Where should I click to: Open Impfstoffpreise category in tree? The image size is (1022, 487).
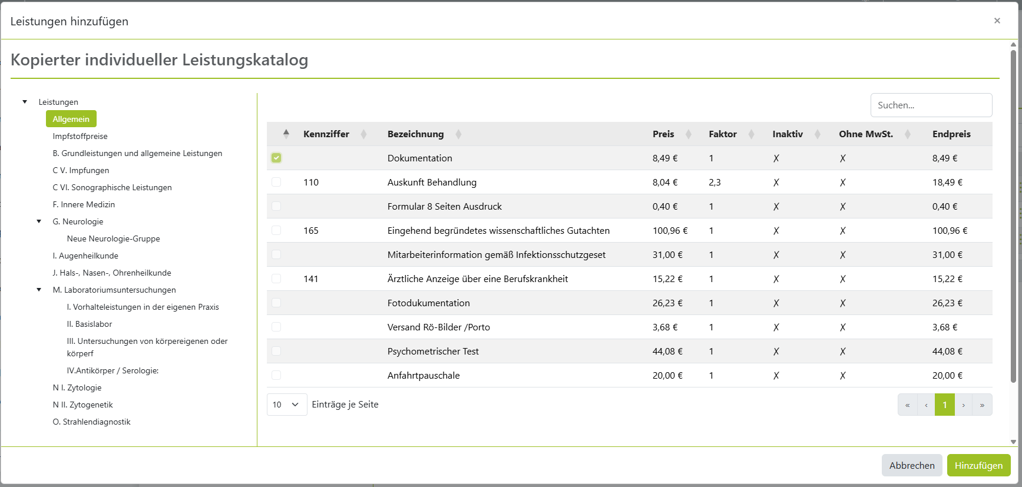80,136
